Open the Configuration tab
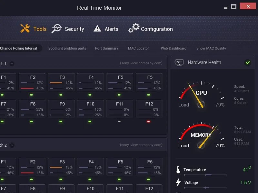 (x=157, y=29)
